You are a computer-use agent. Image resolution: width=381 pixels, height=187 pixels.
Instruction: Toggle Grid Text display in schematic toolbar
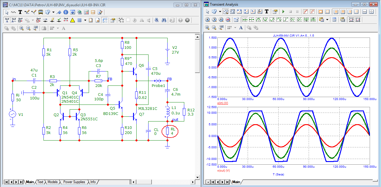[x=7, y=20]
